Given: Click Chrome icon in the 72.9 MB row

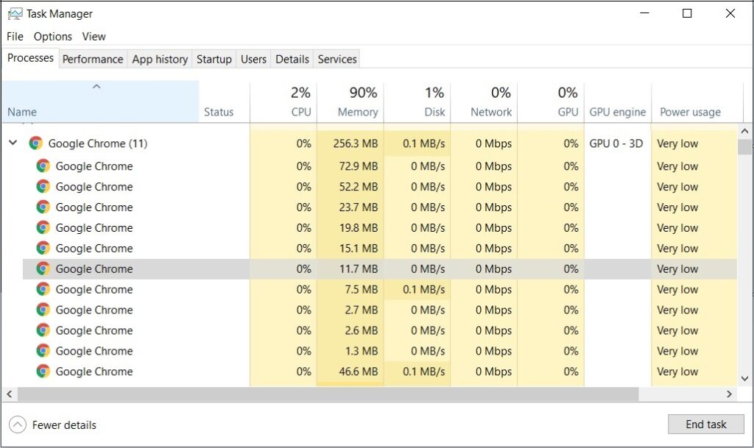Looking at the screenshot, I should pyautogui.click(x=43, y=166).
